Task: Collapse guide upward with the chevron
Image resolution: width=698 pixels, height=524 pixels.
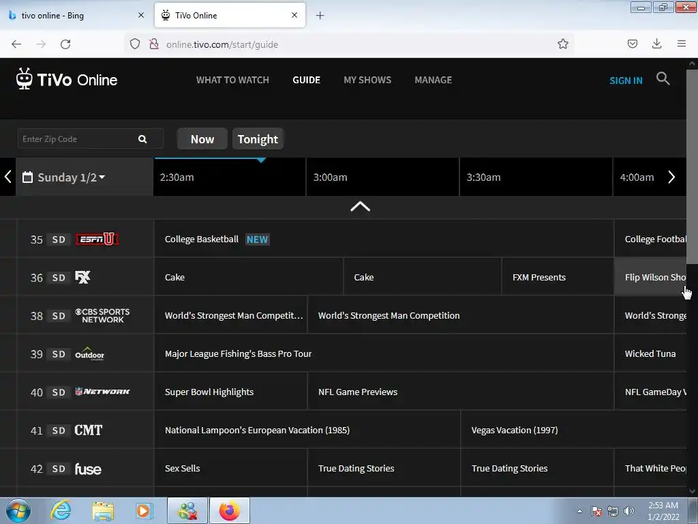Action: coord(360,207)
